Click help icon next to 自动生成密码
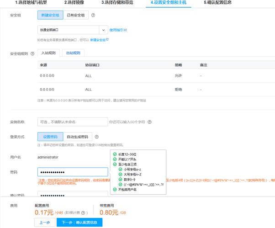Viewport: 275px width, 228px height. coord(97,137)
